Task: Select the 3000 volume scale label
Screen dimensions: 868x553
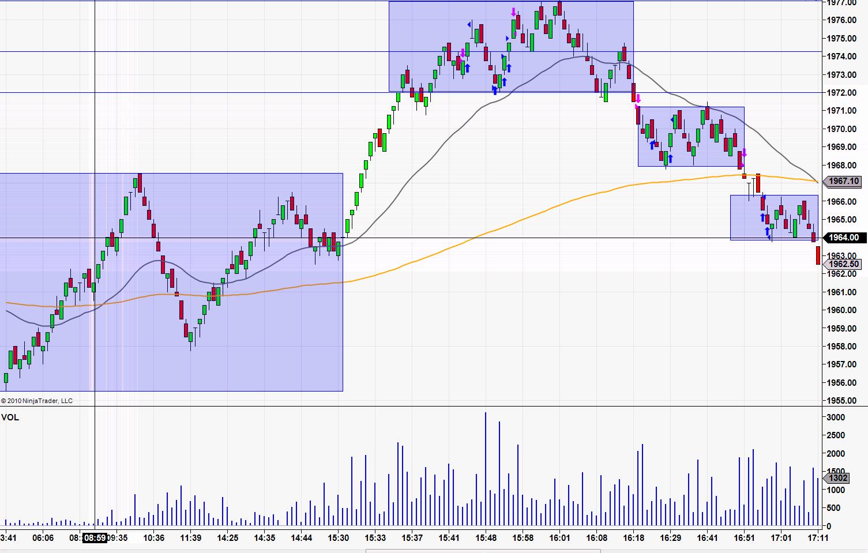Action: (836, 417)
